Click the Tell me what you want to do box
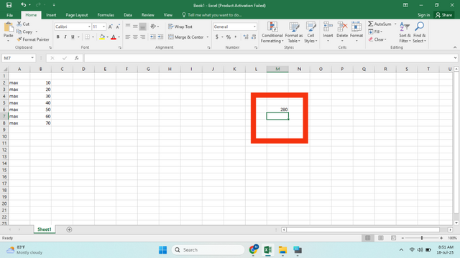This screenshot has height=258, width=460. click(212, 15)
